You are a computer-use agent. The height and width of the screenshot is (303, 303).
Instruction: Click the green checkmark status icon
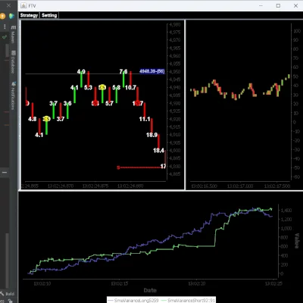coord(5,37)
